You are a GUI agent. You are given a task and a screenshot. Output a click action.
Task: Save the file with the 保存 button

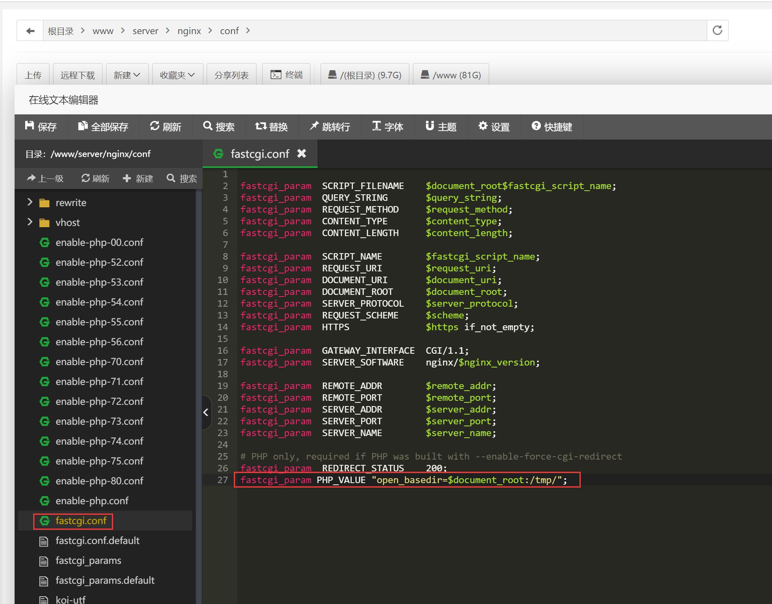tap(41, 127)
